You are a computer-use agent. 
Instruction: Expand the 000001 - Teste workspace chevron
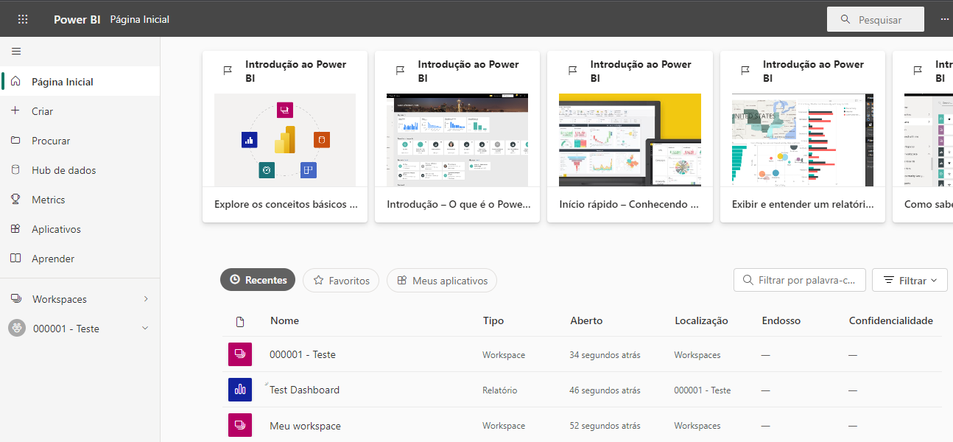(x=145, y=329)
